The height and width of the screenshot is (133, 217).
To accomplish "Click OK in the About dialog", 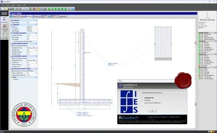I will (x=152, y=111).
